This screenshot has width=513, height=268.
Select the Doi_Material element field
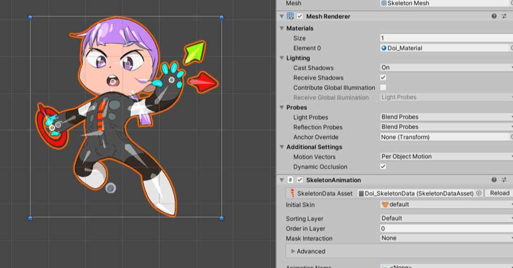tap(446, 48)
